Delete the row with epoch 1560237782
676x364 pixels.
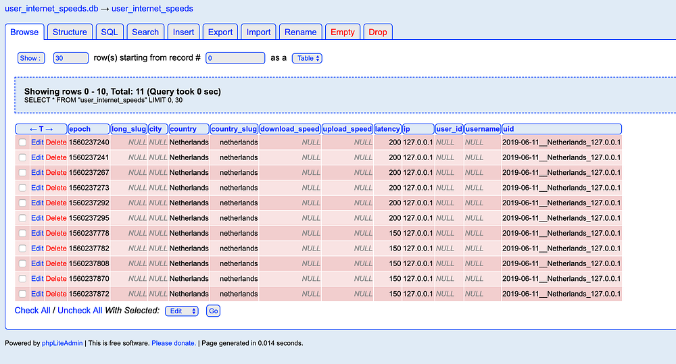(x=56, y=248)
